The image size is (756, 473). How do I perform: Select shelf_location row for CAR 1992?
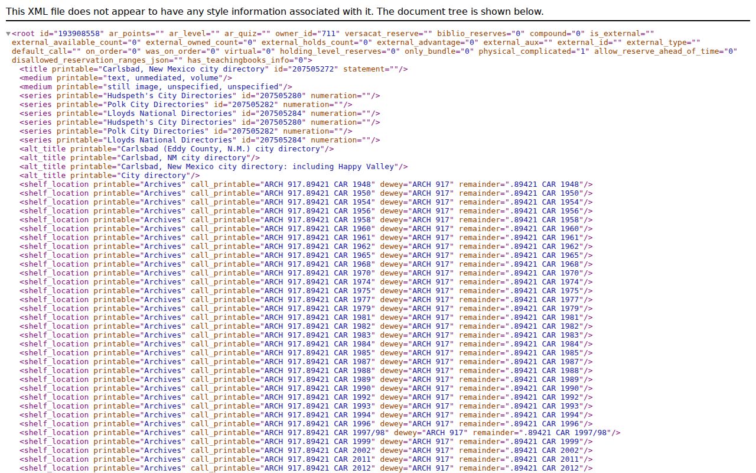pos(306,397)
